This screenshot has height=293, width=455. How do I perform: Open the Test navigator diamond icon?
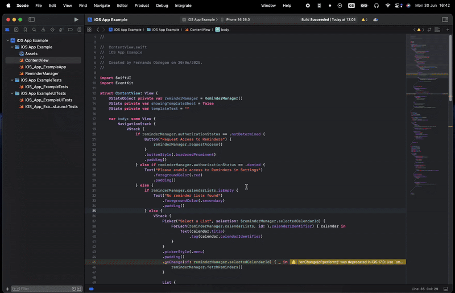[x=52, y=30]
